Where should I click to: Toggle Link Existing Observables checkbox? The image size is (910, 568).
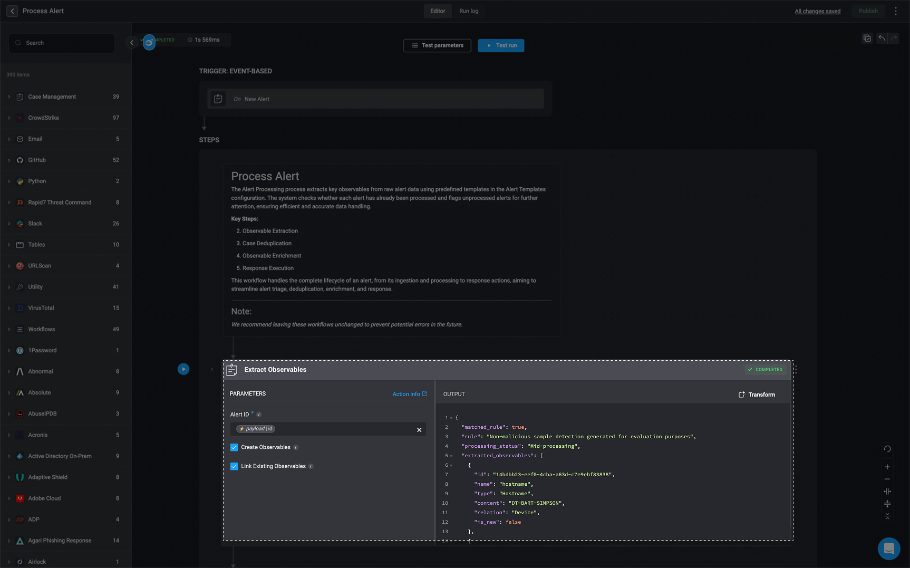point(234,466)
